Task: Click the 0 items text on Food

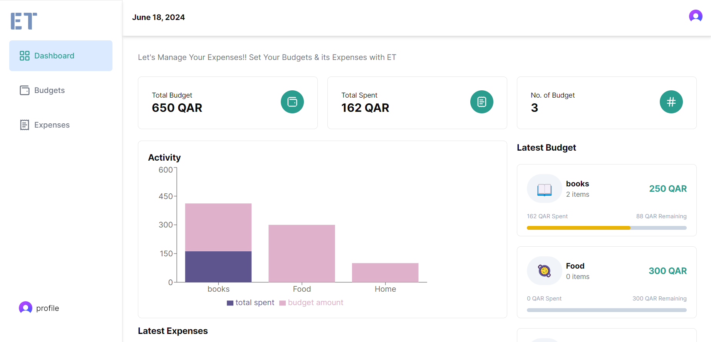Action: 578,277
